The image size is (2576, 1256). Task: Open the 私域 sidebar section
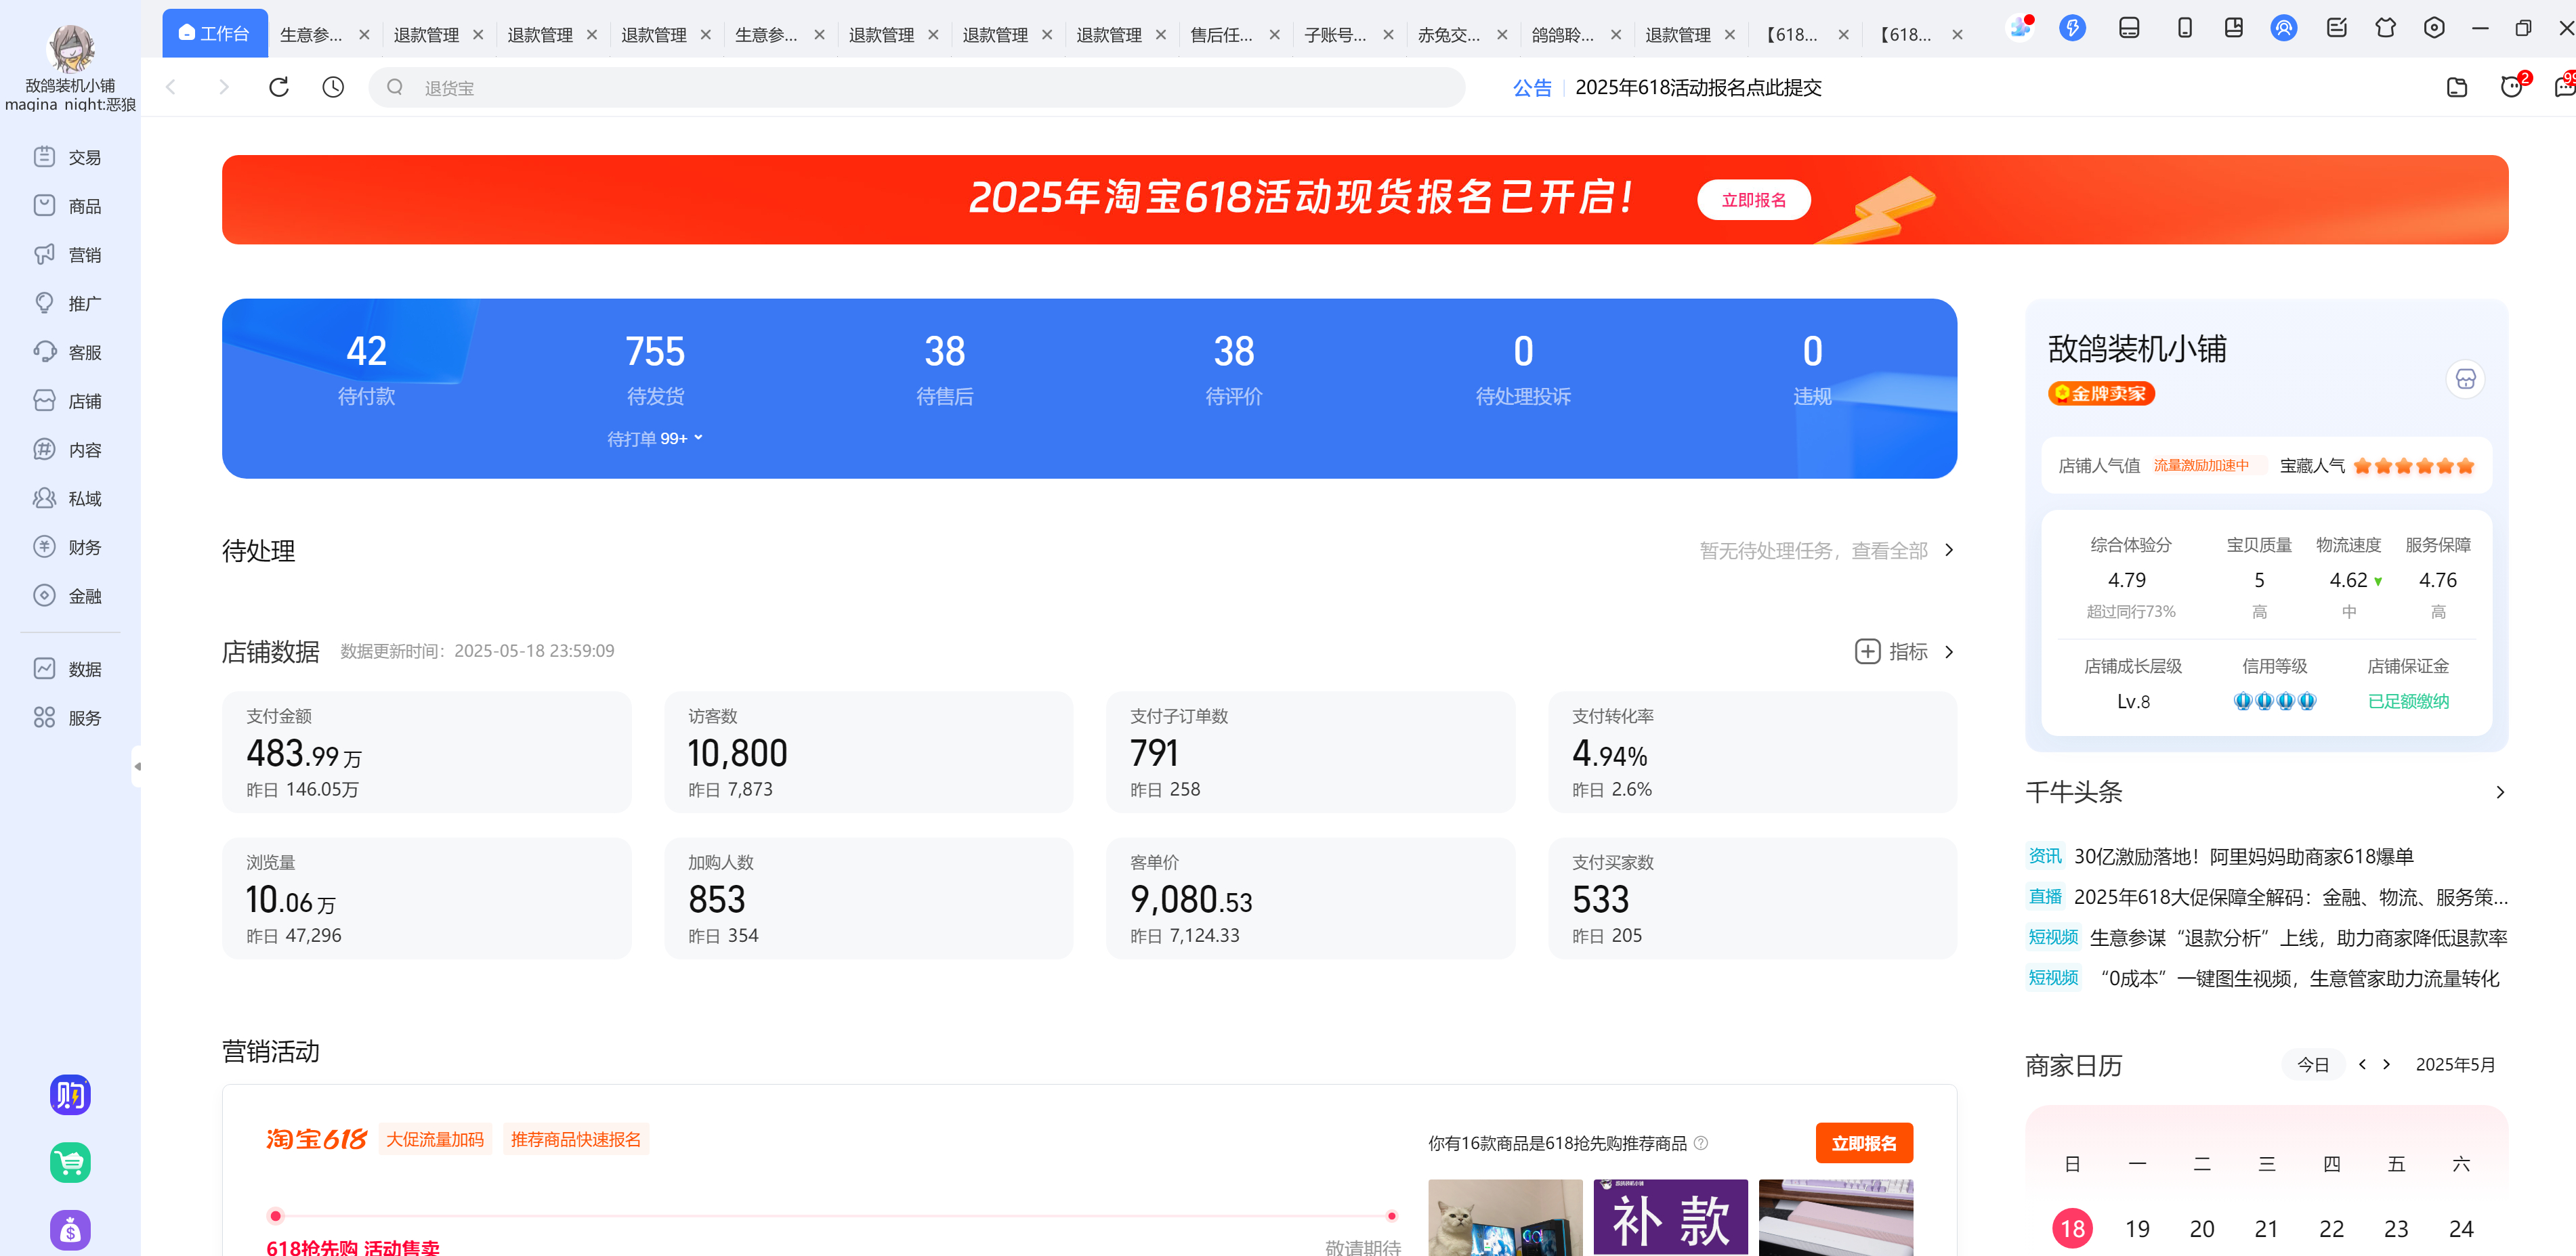click(68, 498)
